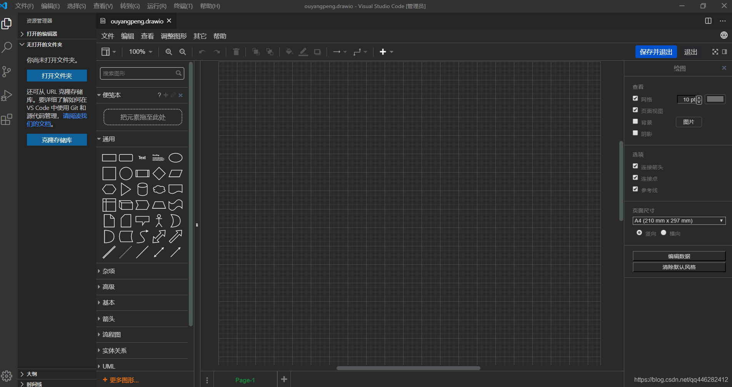
Task: Click the 保存并退出 button
Action: (x=656, y=52)
